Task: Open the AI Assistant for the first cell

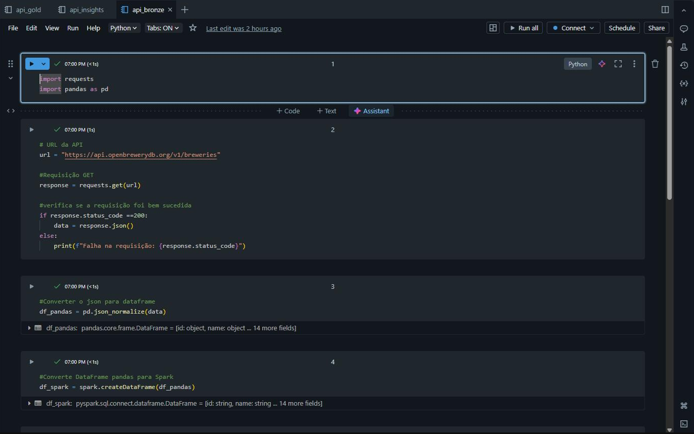Action: pos(602,64)
